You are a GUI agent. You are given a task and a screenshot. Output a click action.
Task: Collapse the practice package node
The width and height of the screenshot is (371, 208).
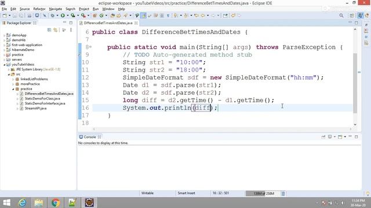13,89
